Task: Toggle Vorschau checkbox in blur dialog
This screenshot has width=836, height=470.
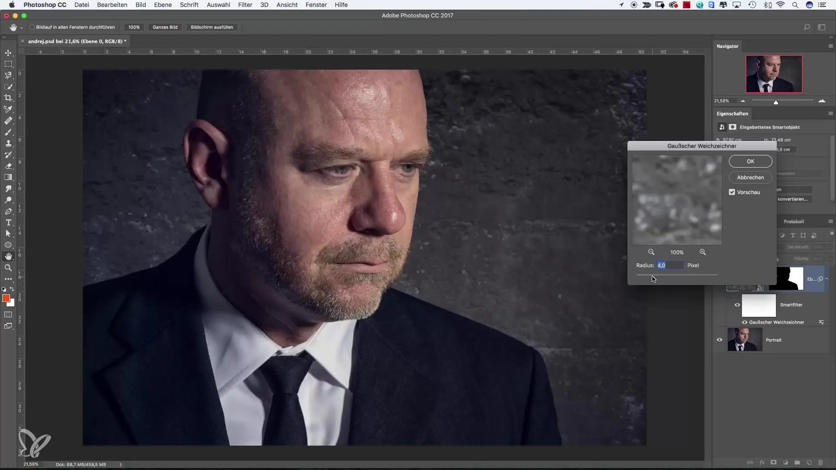Action: tap(732, 192)
